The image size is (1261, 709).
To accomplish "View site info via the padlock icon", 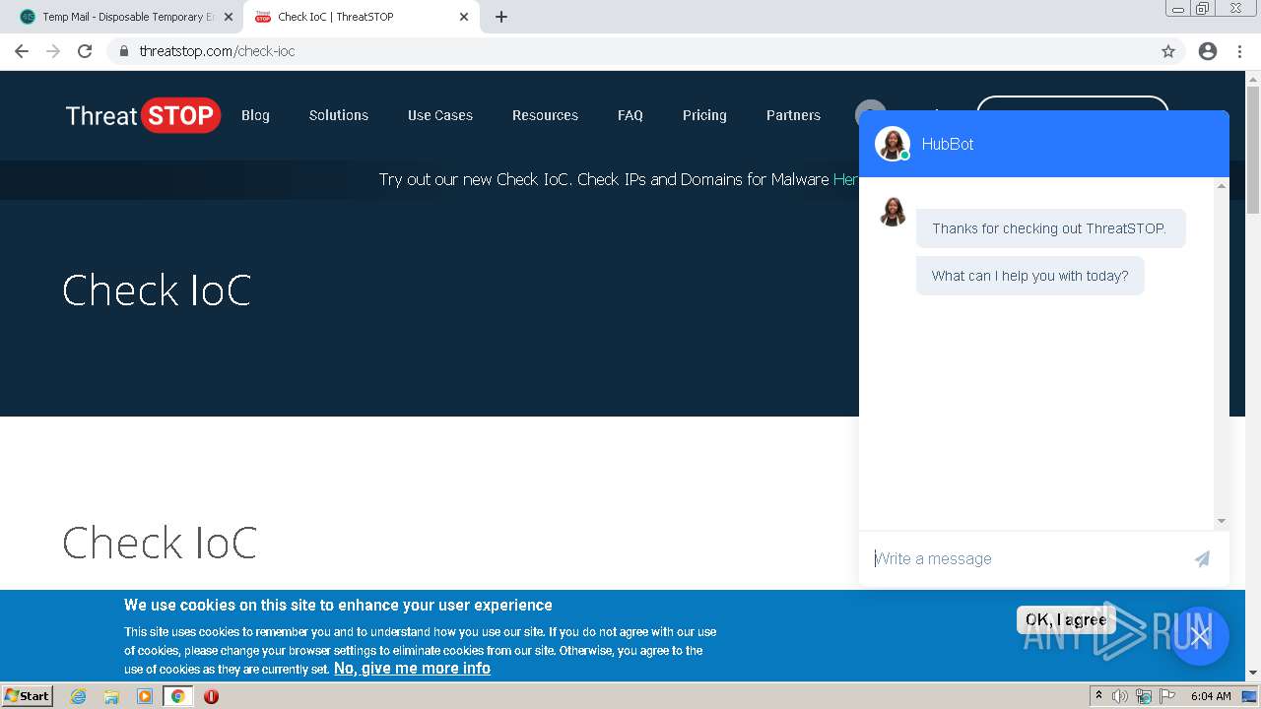I will (123, 51).
